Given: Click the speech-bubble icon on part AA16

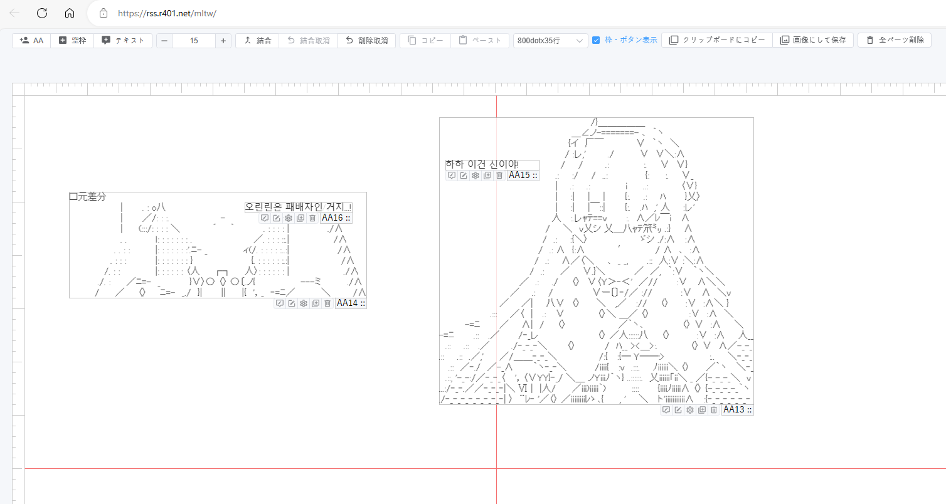Looking at the screenshot, I should coord(265,218).
